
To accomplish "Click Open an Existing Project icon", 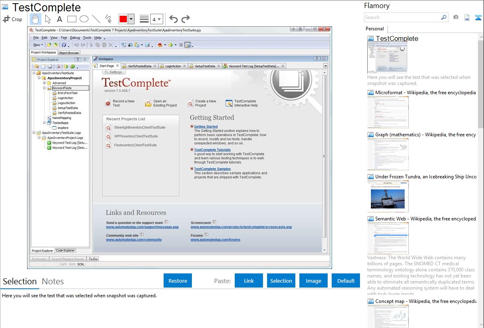I will [148, 103].
